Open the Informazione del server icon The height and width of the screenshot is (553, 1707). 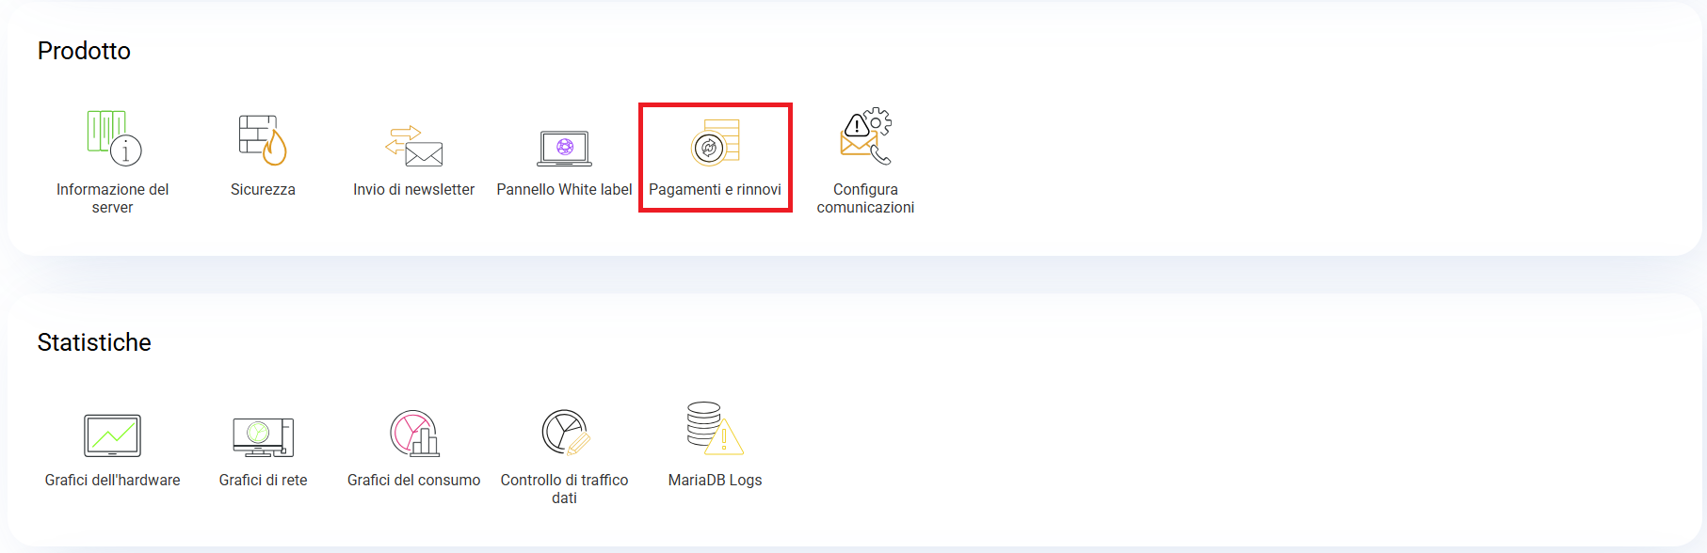(113, 138)
